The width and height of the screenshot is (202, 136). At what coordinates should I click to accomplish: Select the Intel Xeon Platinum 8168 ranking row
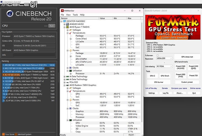coord(28,65)
